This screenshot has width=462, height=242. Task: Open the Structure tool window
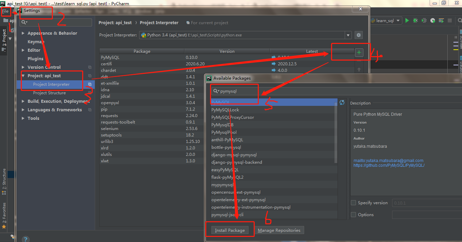[x=4, y=182]
